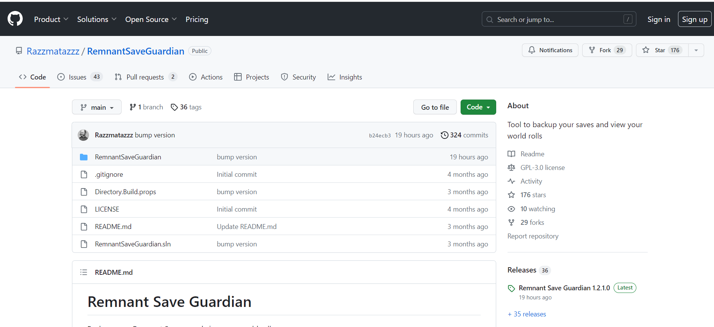Switch to the Projects tab
The height and width of the screenshot is (327, 714).
coord(252,77)
